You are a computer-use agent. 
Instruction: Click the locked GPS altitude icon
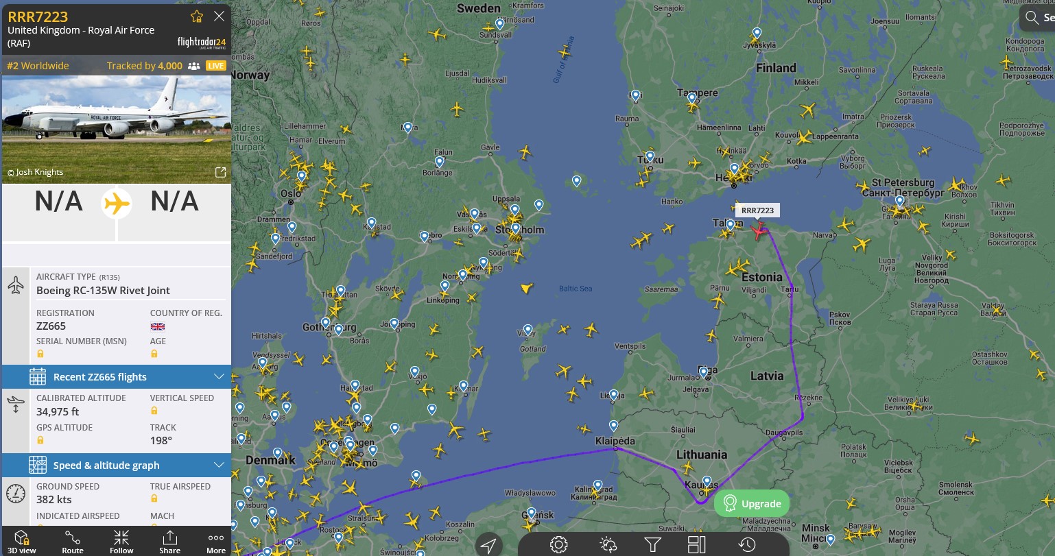[x=40, y=440]
